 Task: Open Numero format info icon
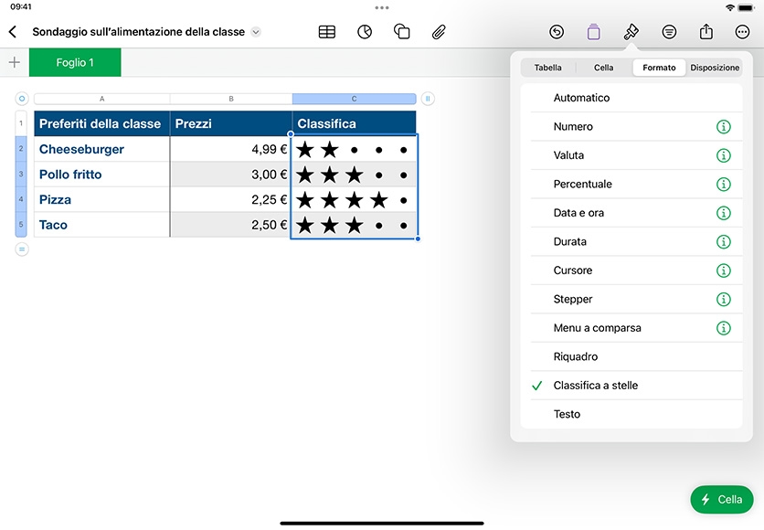(724, 127)
